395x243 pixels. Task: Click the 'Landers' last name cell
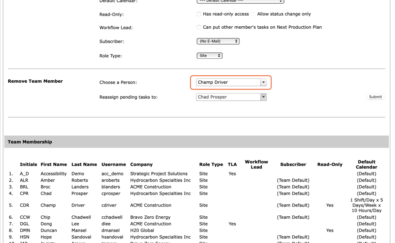click(x=80, y=187)
